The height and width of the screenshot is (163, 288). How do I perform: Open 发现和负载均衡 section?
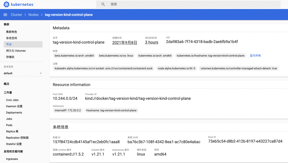pyautogui.click(x=13, y=151)
